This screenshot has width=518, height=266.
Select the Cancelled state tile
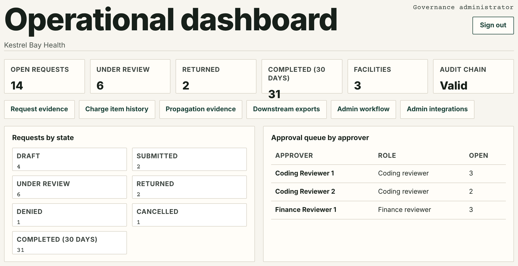[x=189, y=215]
